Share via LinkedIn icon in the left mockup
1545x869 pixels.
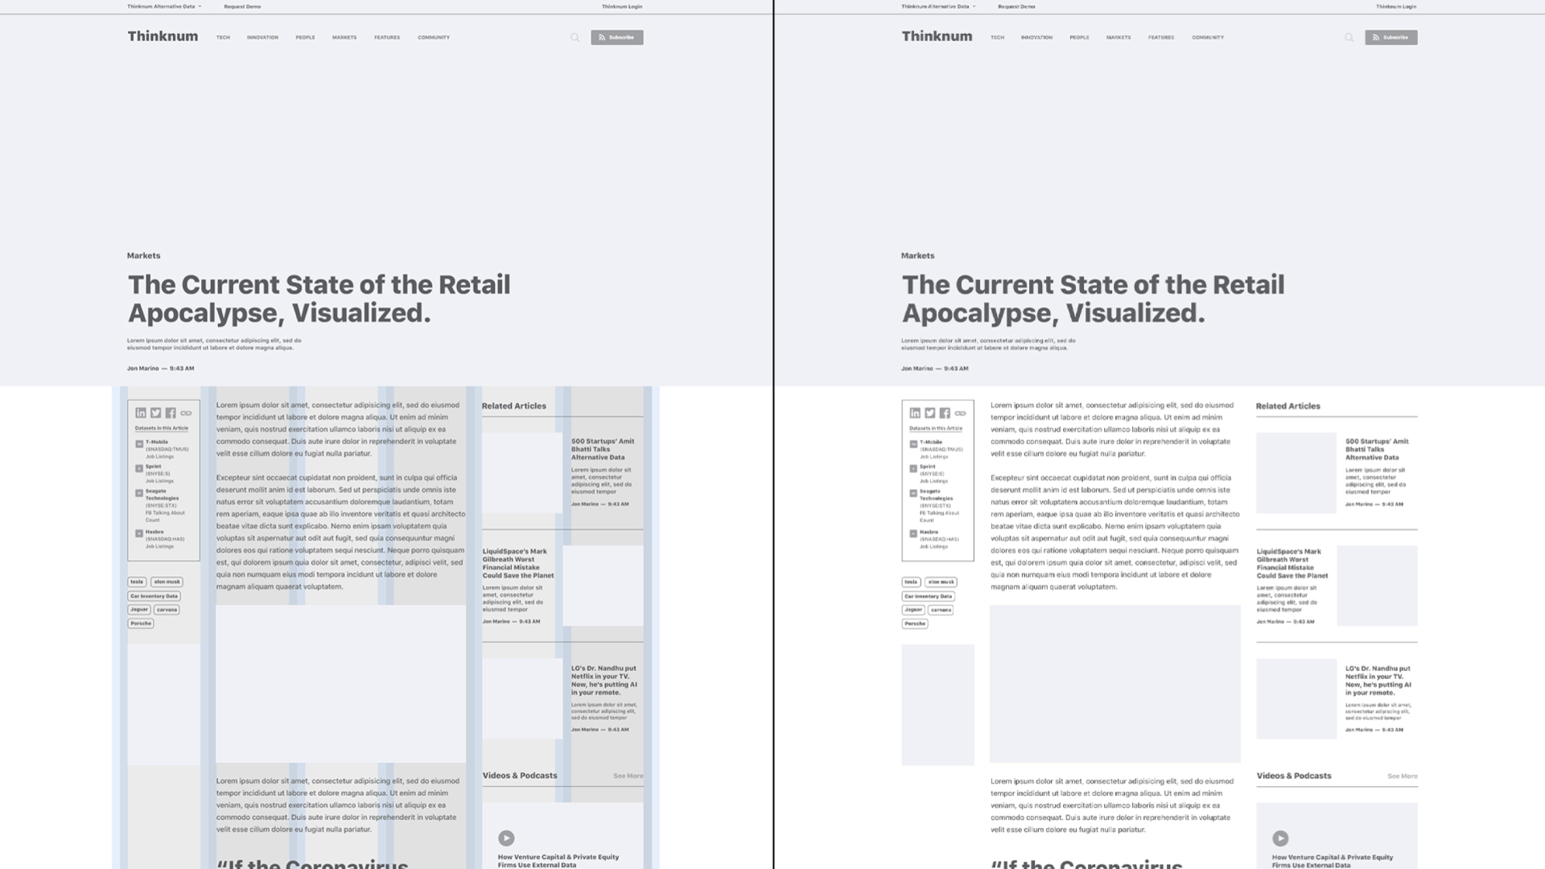[141, 413]
